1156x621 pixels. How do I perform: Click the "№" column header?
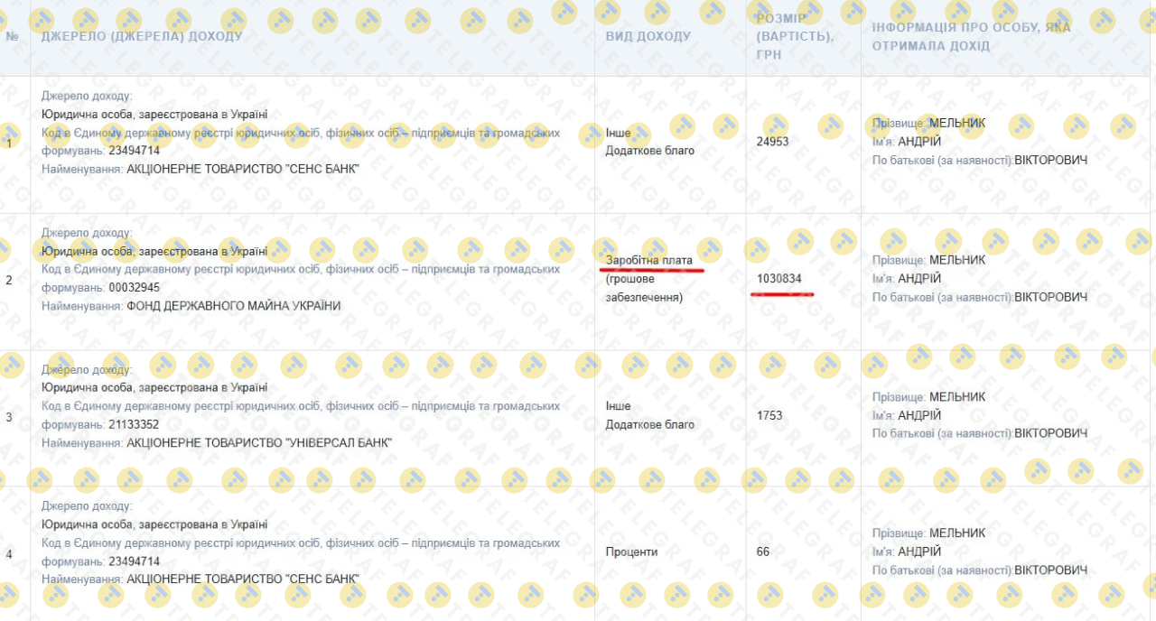pos(13,36)
